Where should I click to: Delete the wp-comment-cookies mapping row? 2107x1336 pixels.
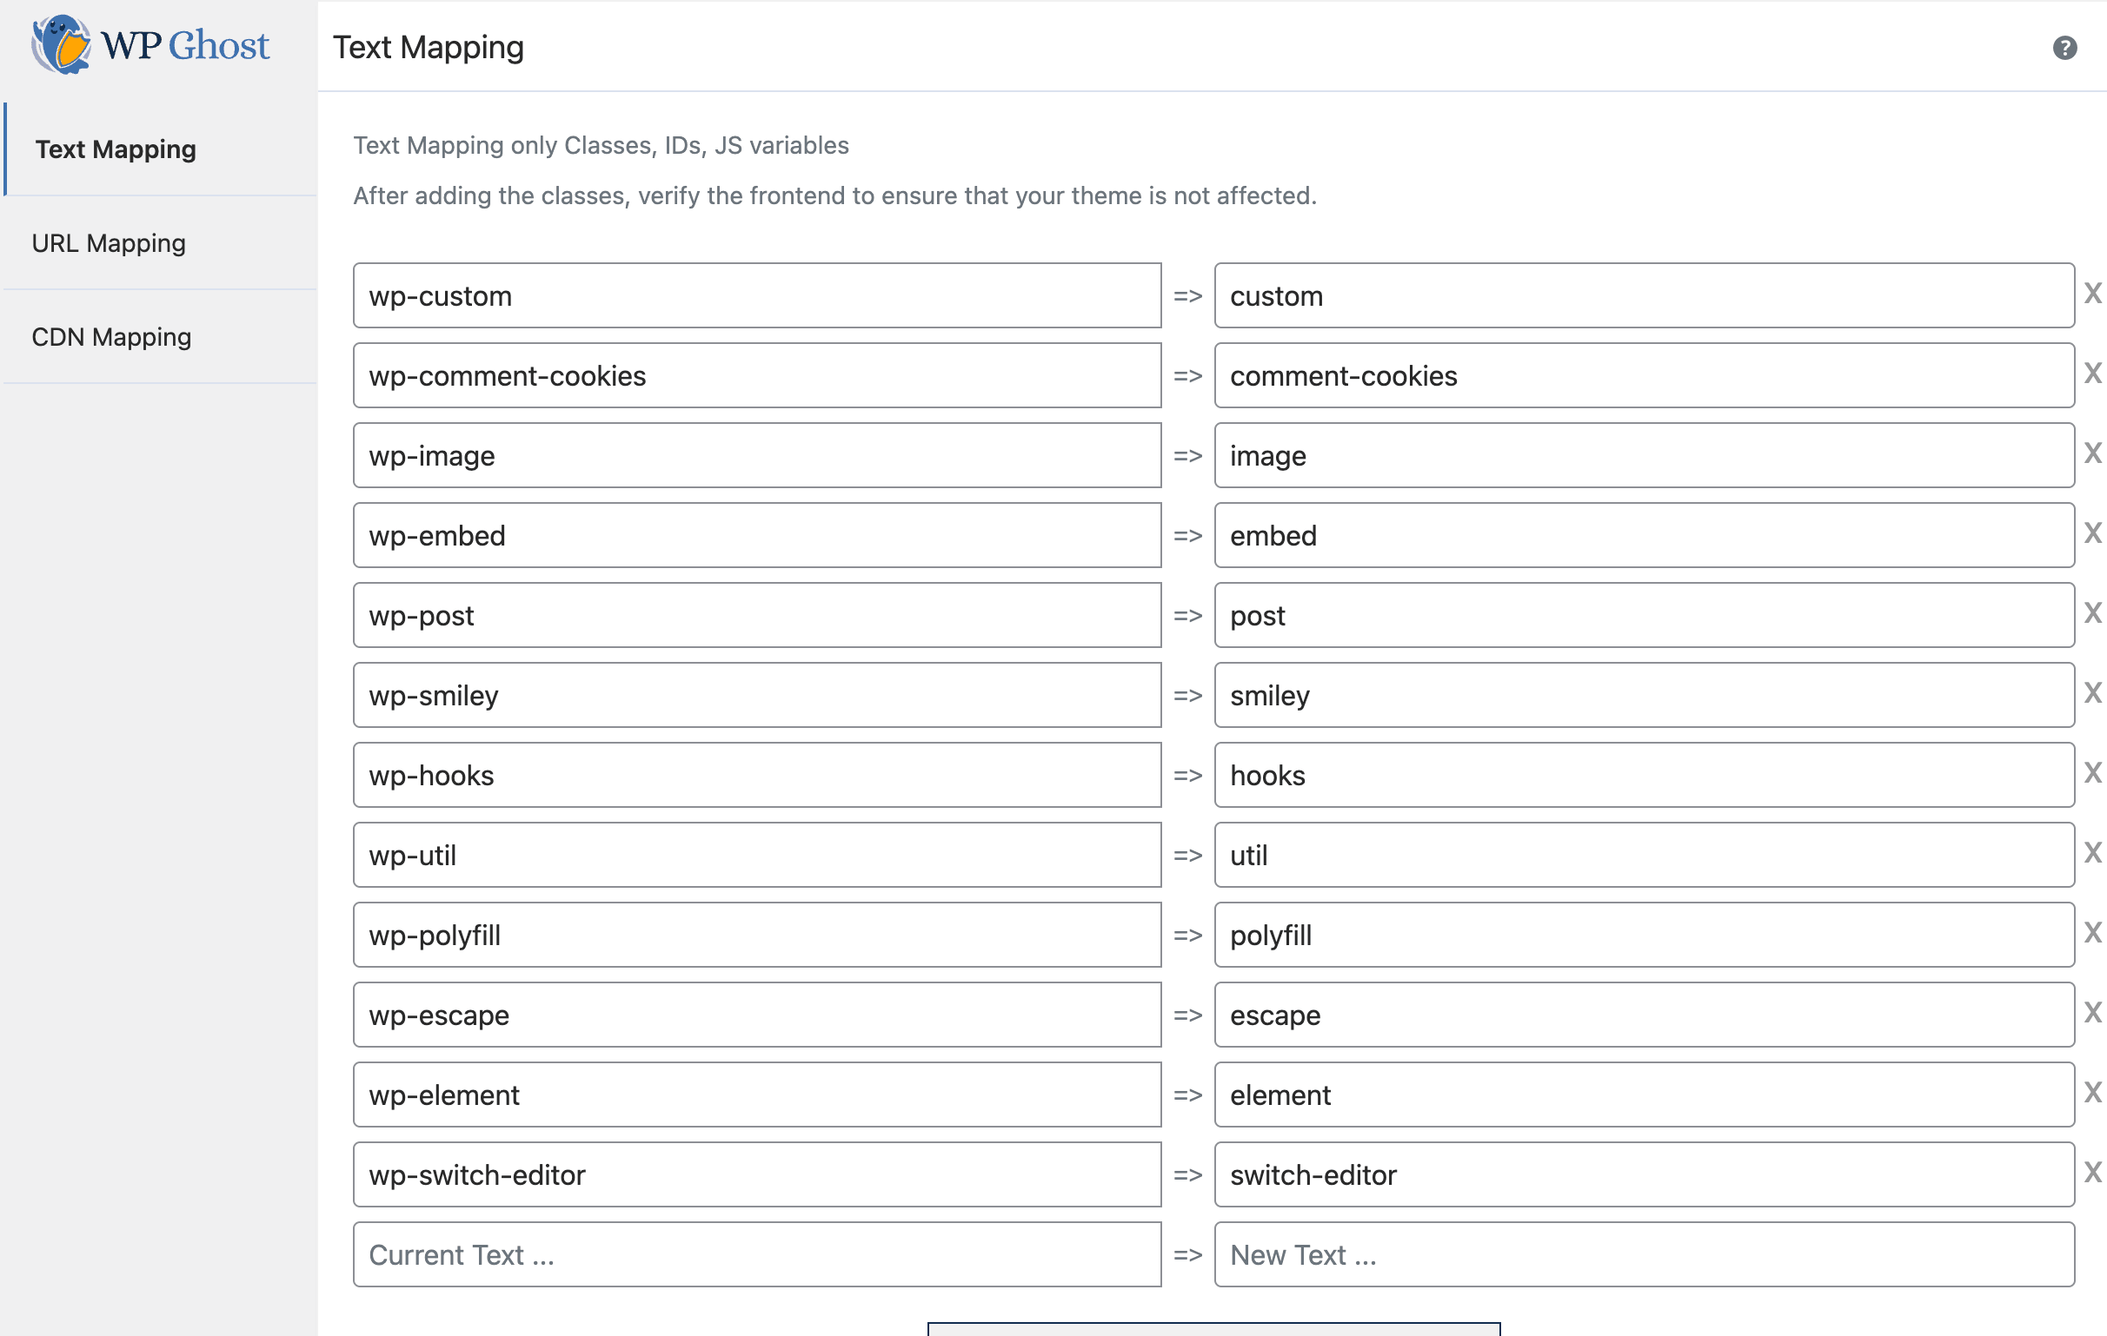point(2092,374)
